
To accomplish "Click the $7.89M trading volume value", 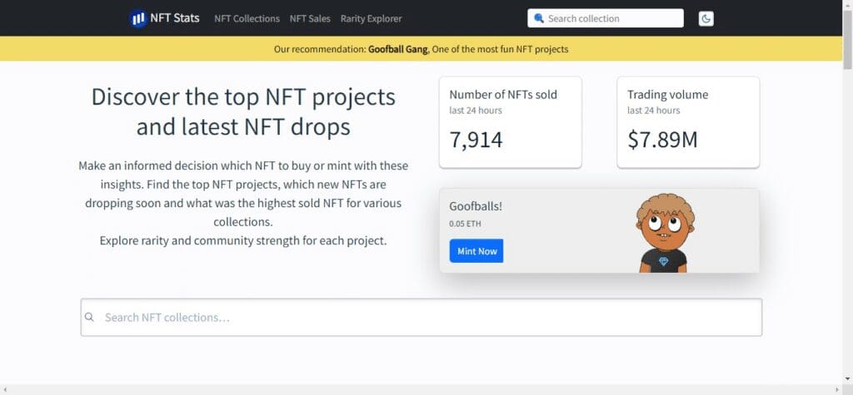I will pyautogui.click(x=662, y=140).
